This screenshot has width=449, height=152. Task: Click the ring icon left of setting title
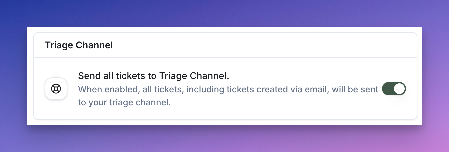(x=56, y=89)
